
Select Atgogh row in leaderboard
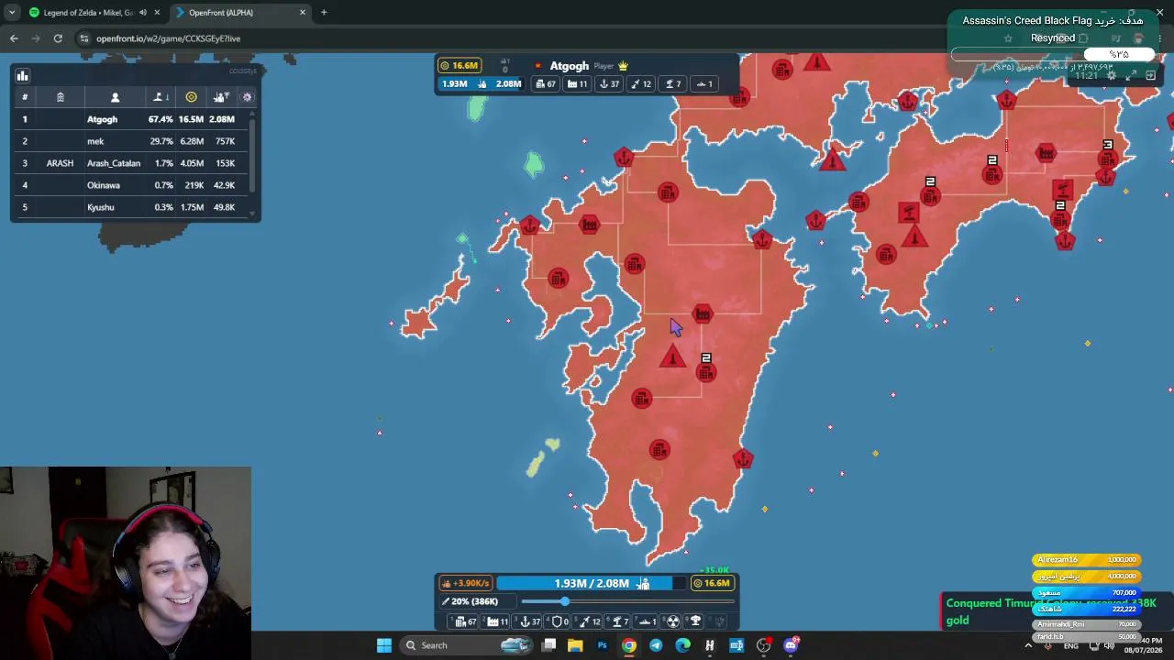click(x=129, y=119)
